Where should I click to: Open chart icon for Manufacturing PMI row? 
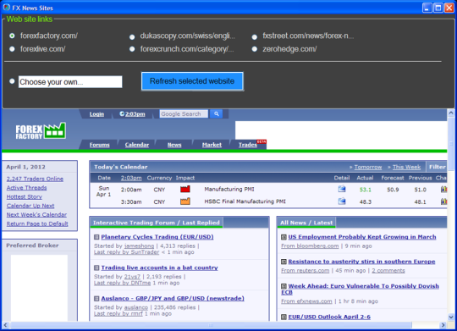(444, 190)
